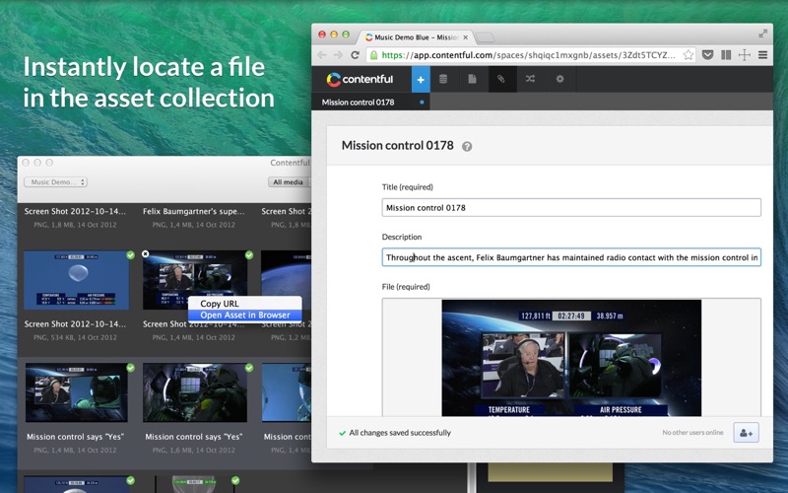Choose Open Asset in Browser from context menu
Viewport: 788px width, 493px height.
[x=244, y=315]
